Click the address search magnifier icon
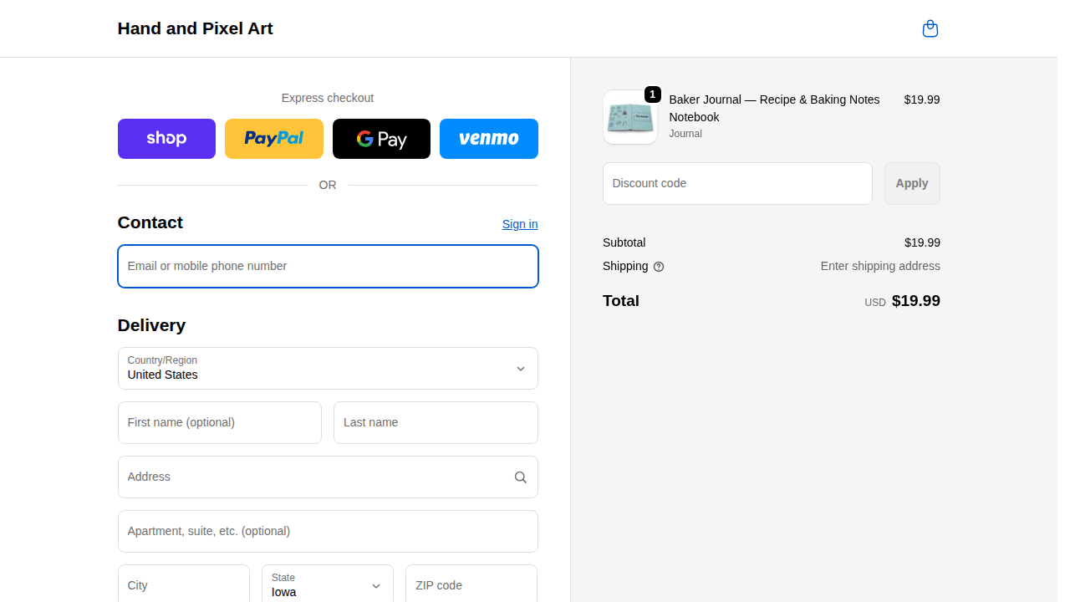This screenshot has width=1070, height=602. point(520,477)
